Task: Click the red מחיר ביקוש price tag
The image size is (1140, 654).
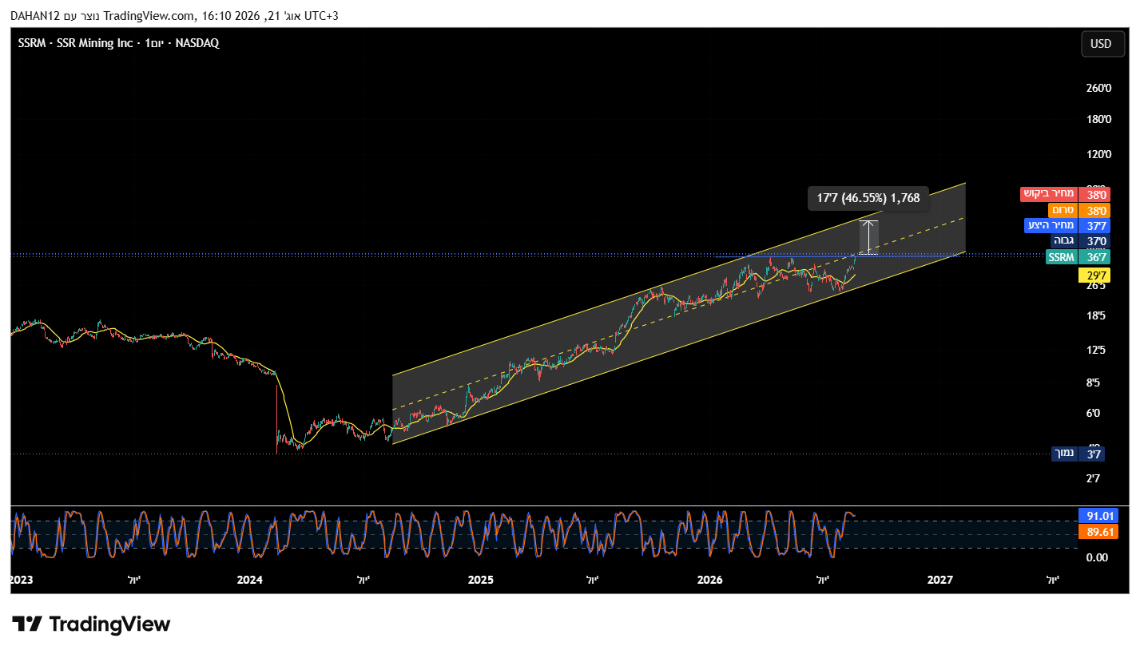Action: (1064, 194)
